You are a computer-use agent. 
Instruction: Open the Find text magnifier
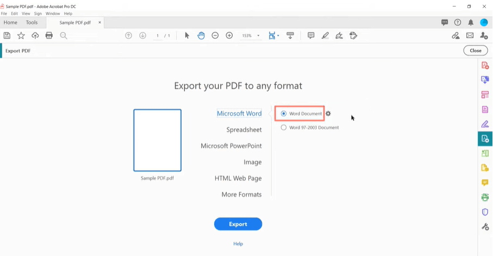(x=64, y=35)
